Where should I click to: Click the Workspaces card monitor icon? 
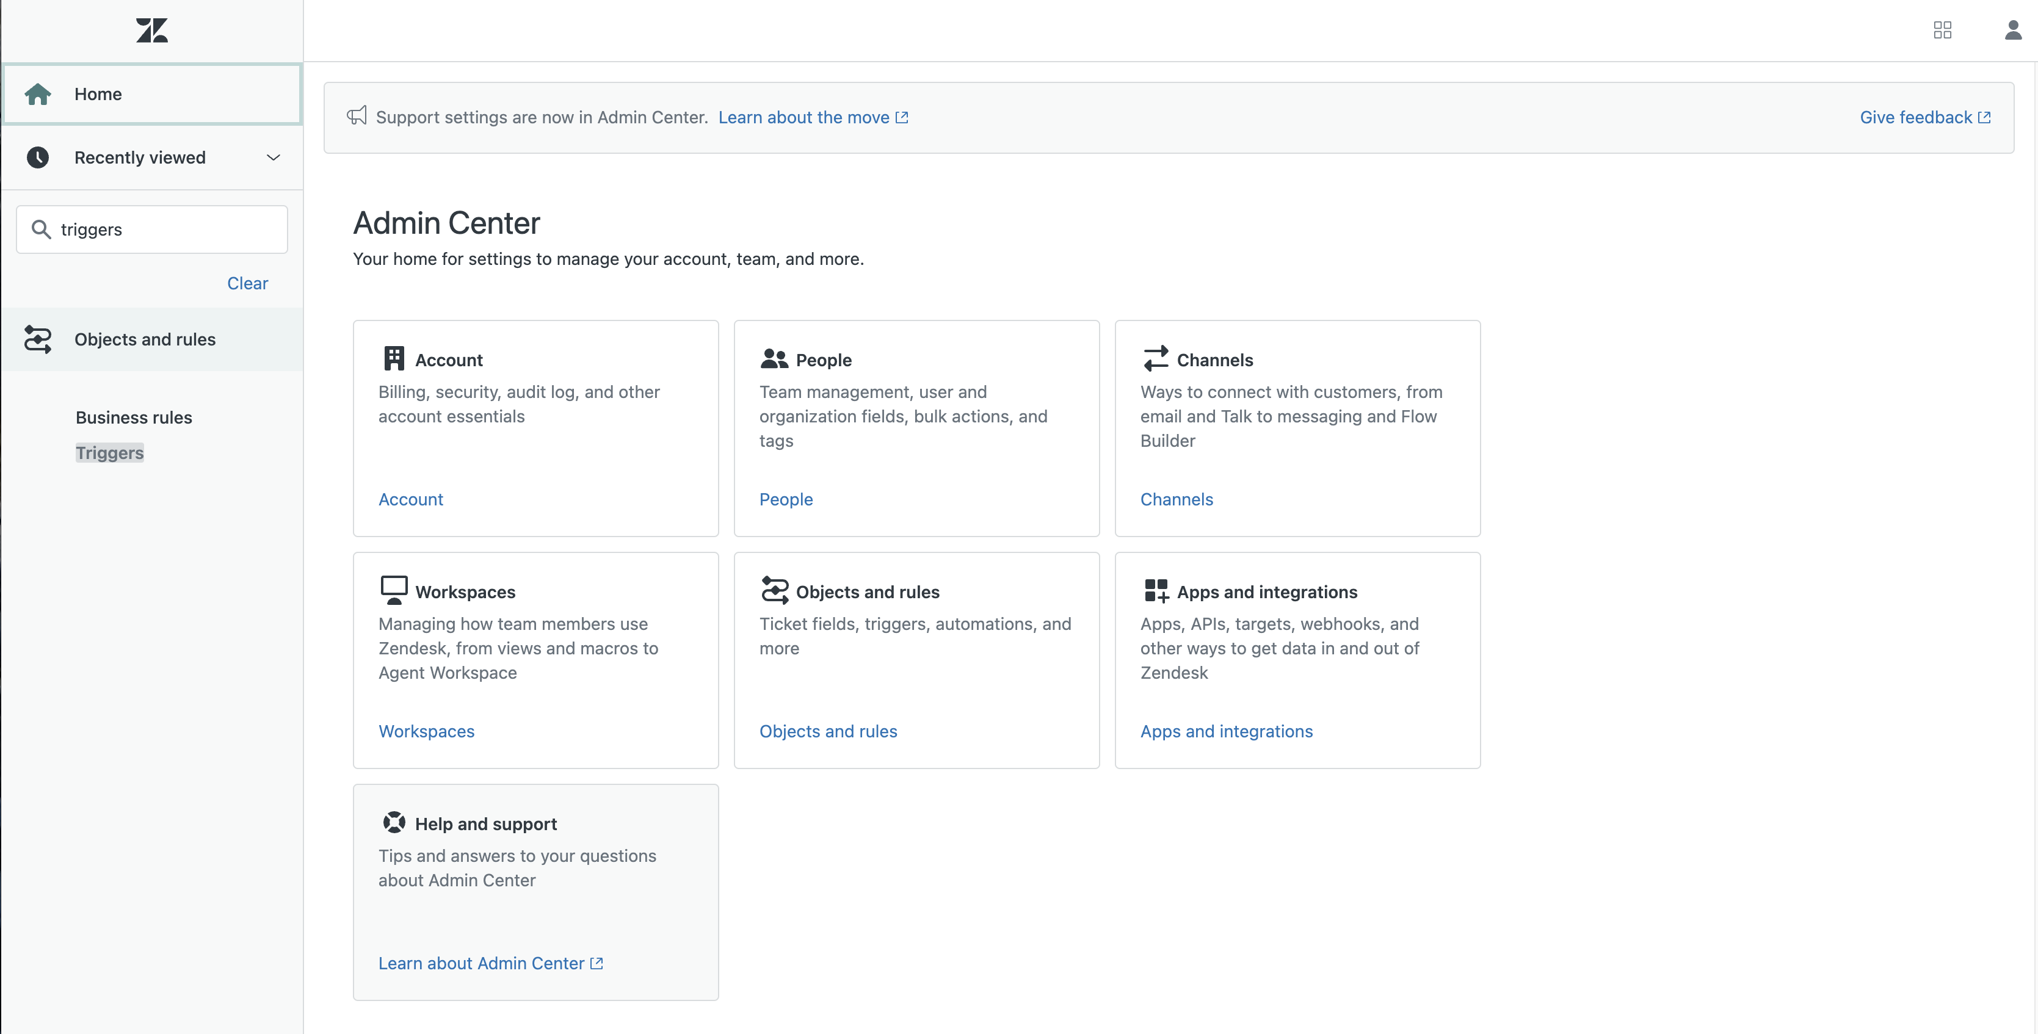(x=394, y=590)
